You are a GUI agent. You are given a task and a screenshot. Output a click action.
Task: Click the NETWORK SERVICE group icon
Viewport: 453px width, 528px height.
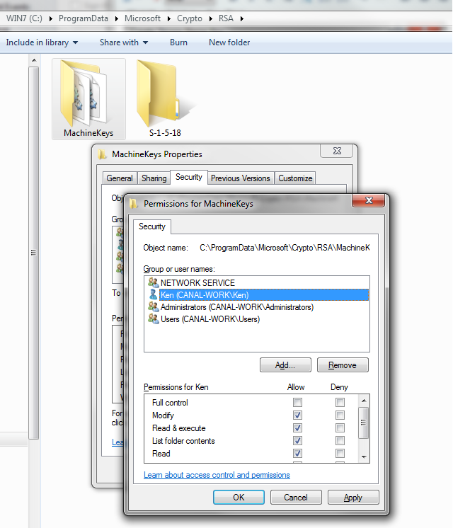(x=154, y=282)
